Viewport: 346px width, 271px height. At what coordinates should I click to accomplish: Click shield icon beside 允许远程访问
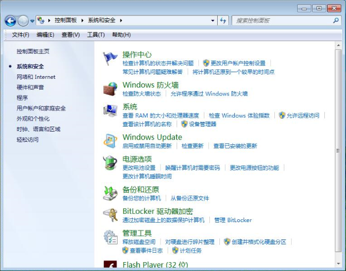[282, 115]
